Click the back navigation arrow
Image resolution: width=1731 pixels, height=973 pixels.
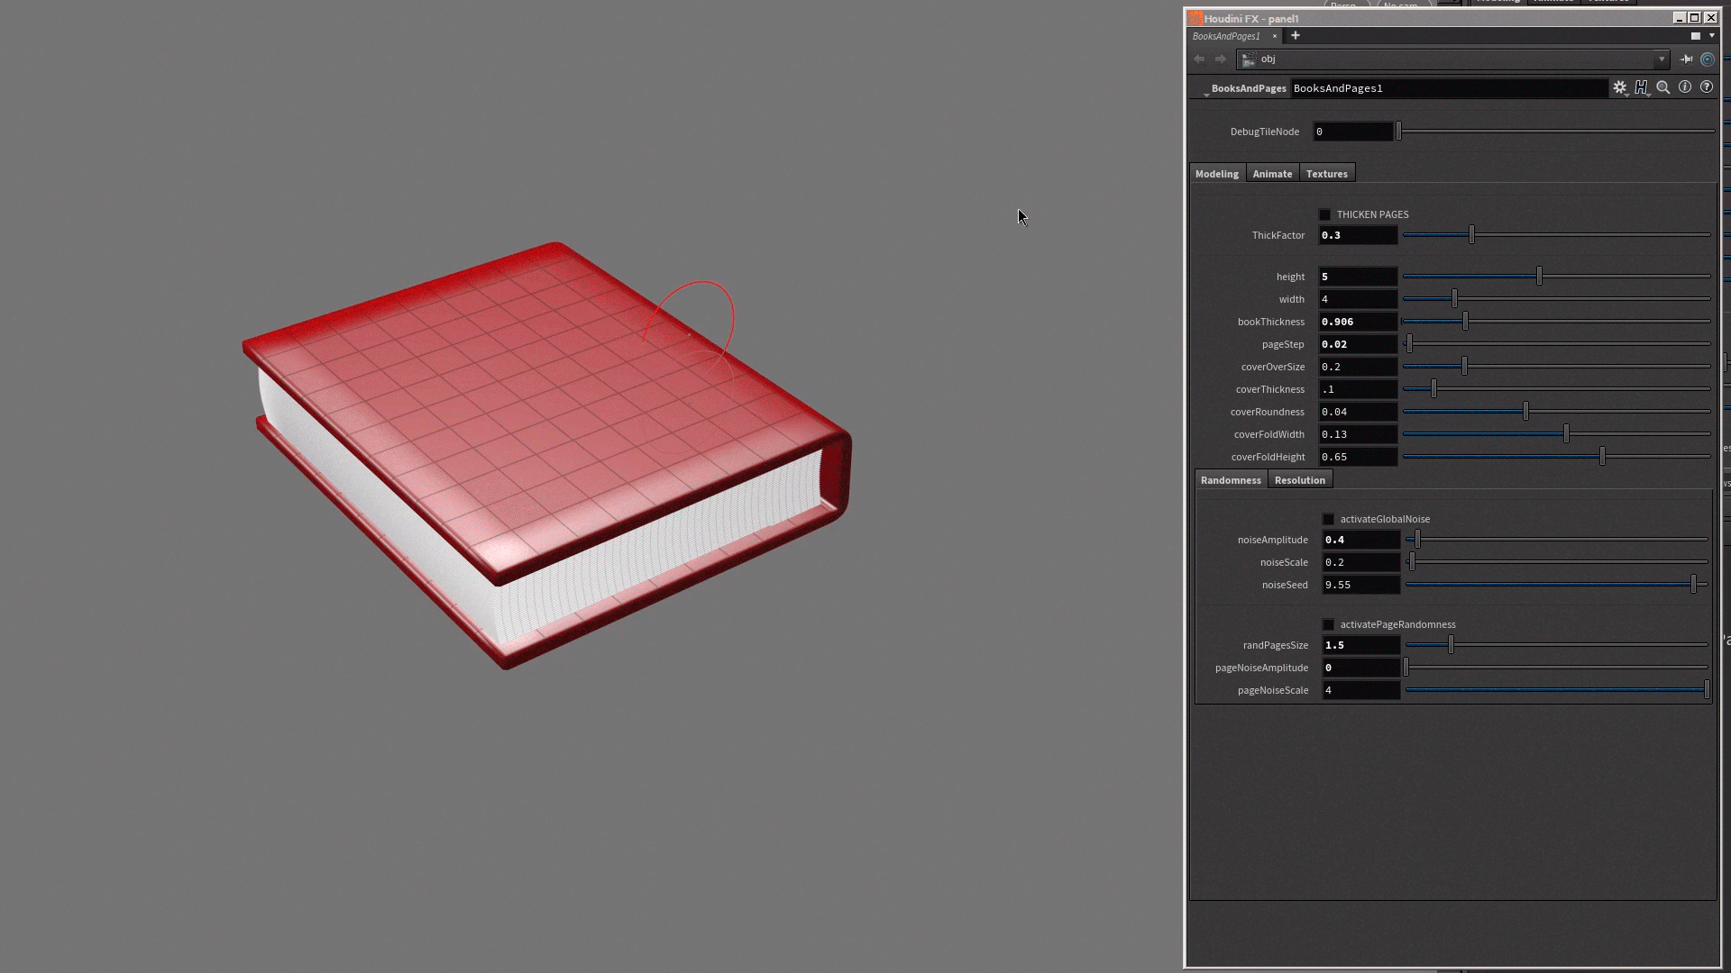click(1199, 59)
